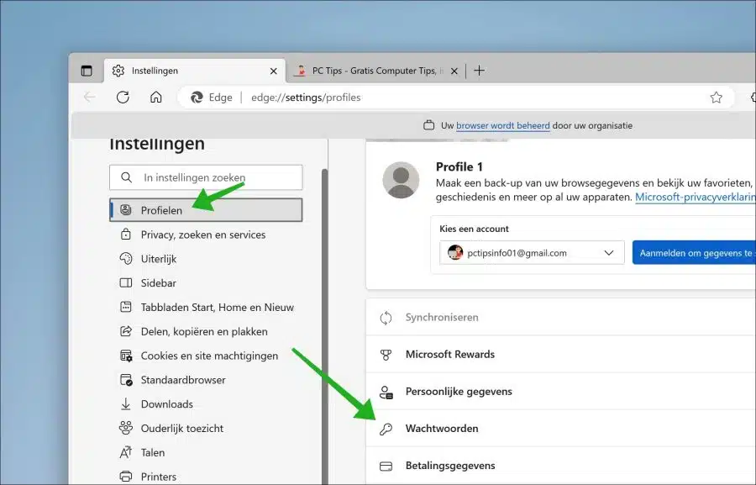The image size is (756, 485).
Task: Open the 'browser wordt beheerd' link
Action: 503,125
